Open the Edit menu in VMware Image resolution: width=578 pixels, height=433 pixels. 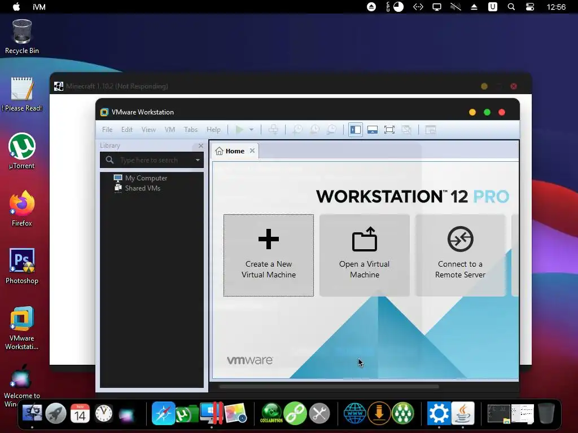click(127, 130)
